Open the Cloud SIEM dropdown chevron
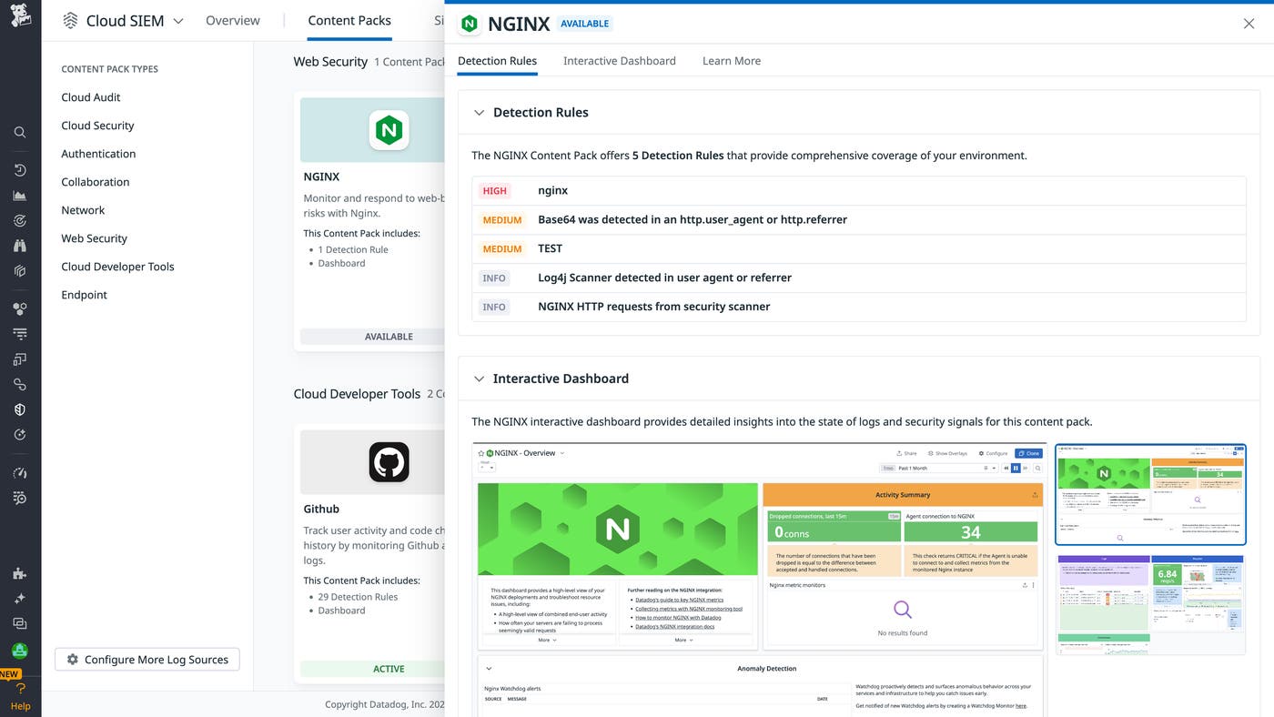Viewport: 1274px width, 717px height. tap(178, 20)
